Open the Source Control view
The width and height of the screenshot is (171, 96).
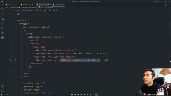click(x=2, y=19)
